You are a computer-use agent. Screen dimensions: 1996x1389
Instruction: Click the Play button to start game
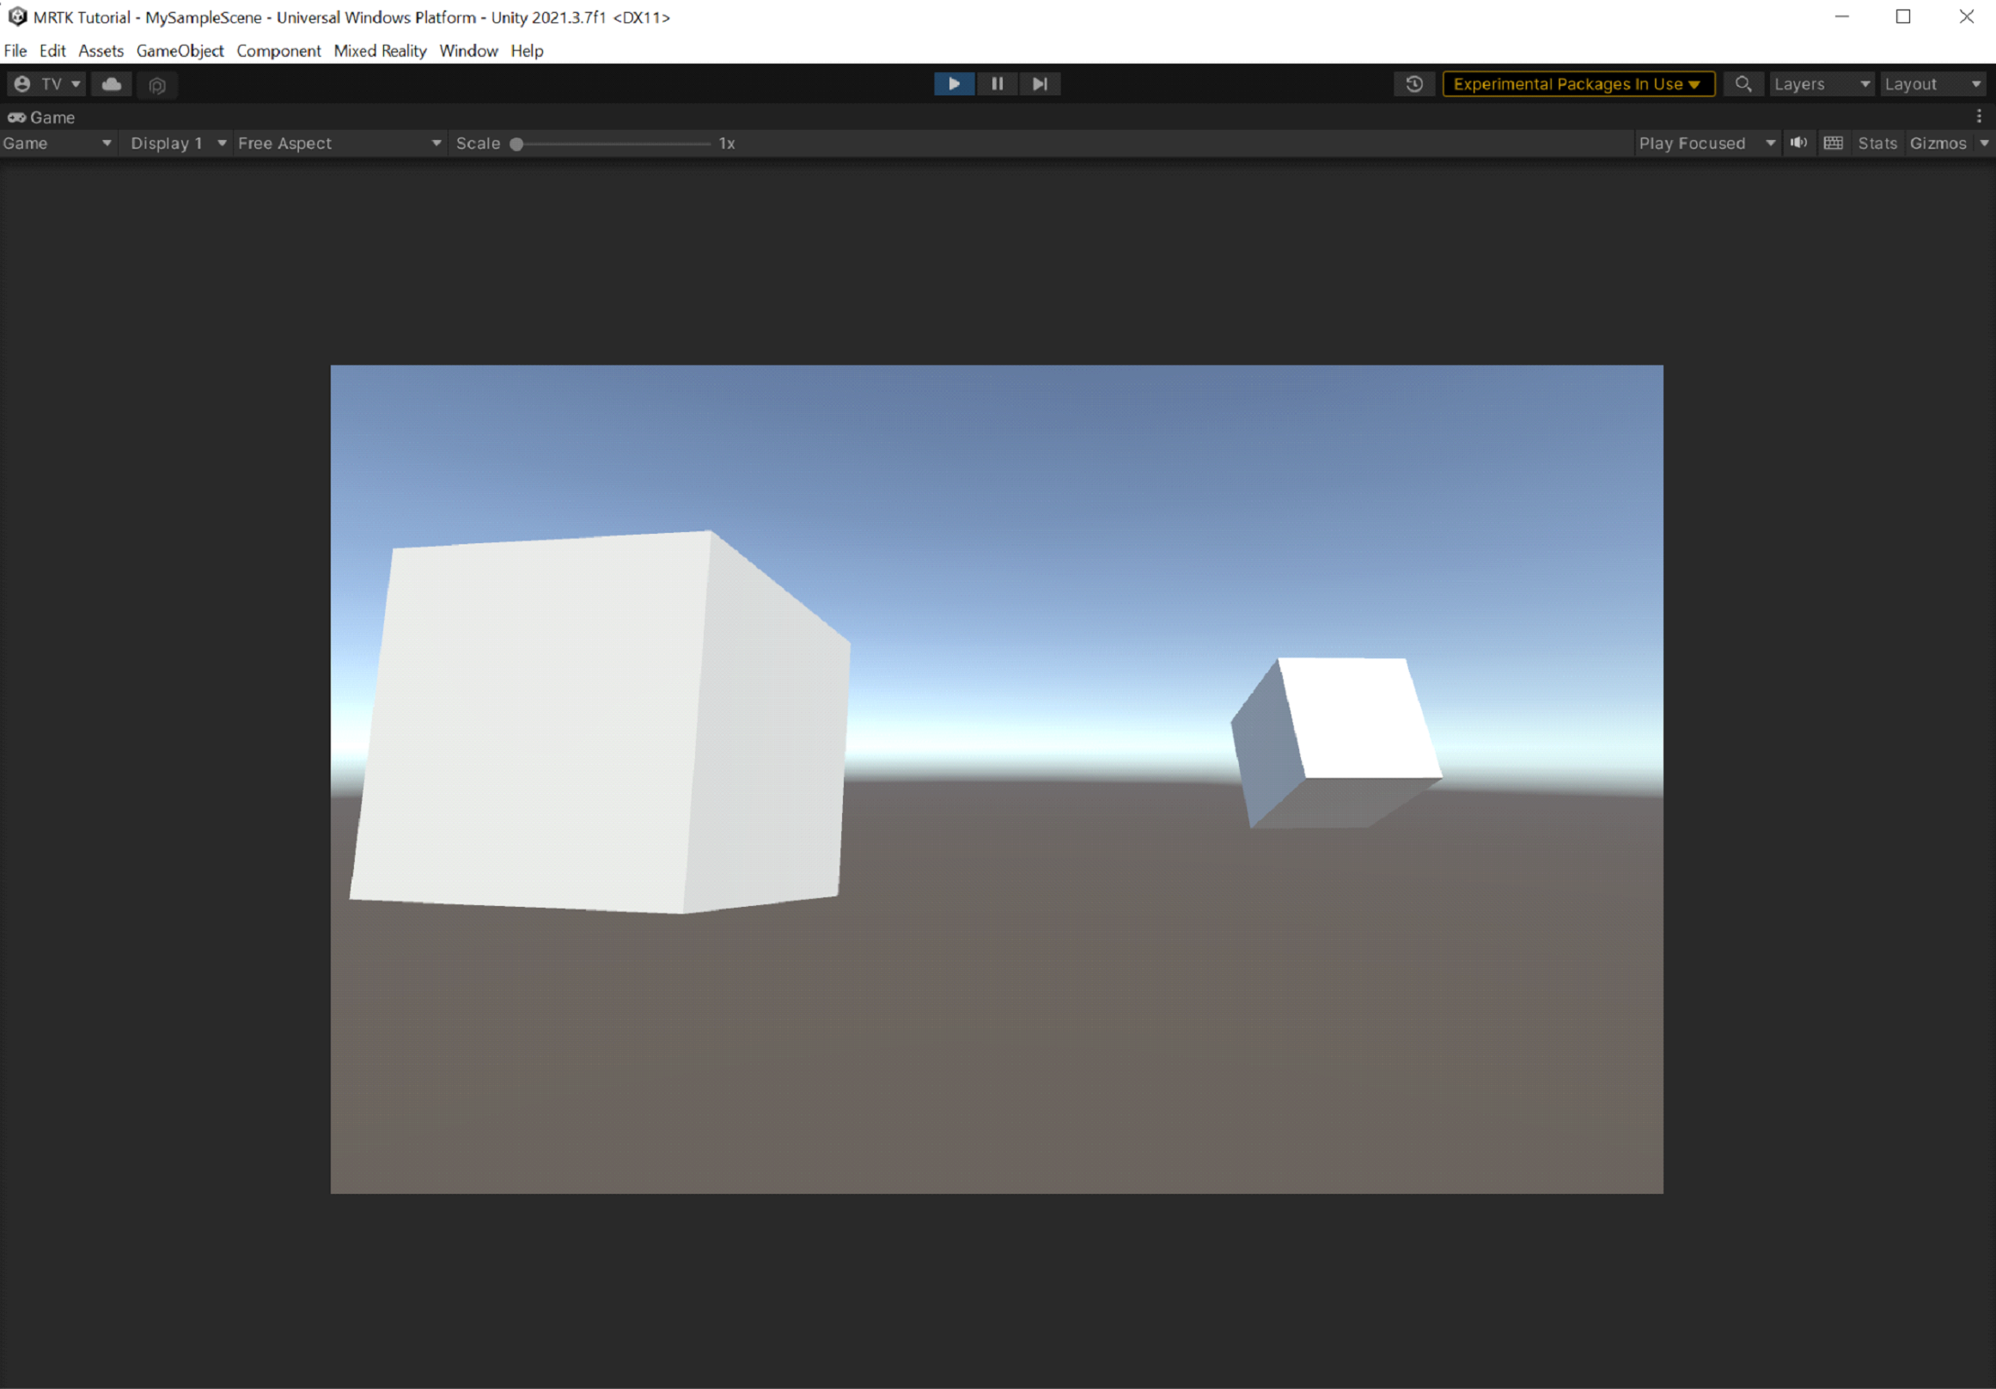click(x=953, y=82)
